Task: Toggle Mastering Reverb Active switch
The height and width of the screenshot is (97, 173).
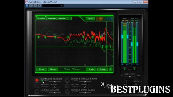Action: point(42,86)
